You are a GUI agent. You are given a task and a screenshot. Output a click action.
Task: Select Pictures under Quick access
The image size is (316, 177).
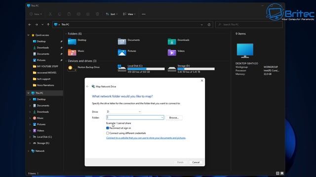[x=41, y=60]
